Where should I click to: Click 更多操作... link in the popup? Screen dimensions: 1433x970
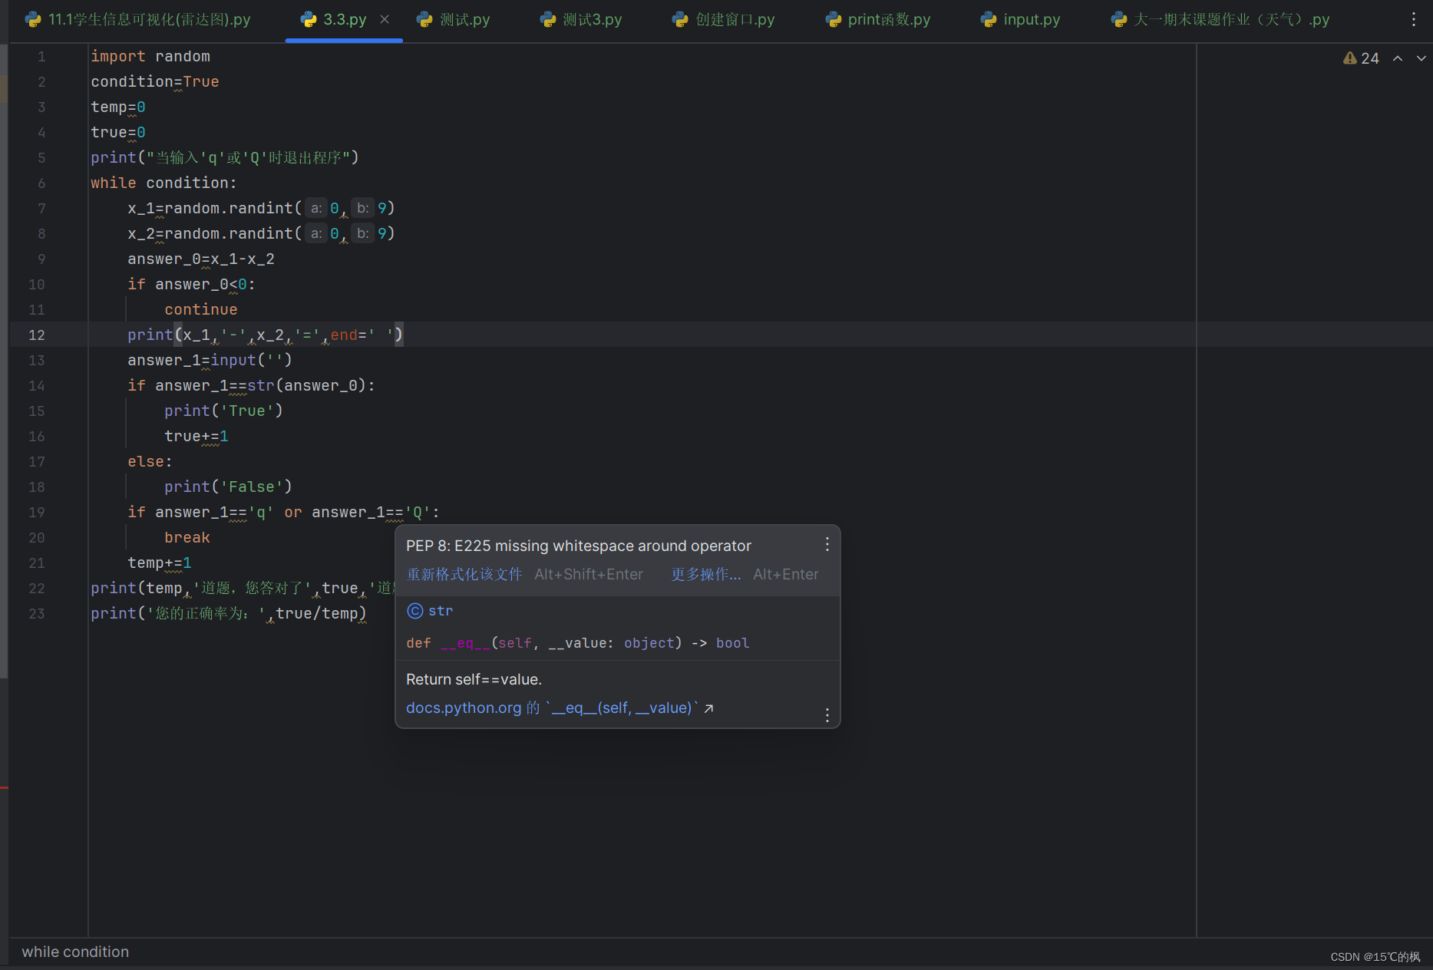706,574
